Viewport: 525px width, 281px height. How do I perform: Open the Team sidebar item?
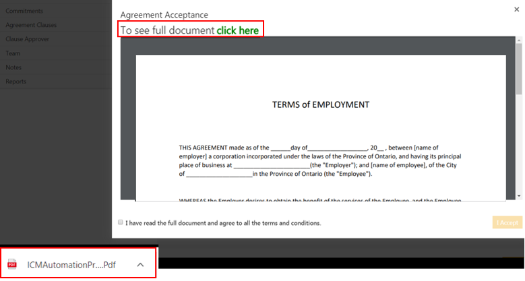[13, 53]
